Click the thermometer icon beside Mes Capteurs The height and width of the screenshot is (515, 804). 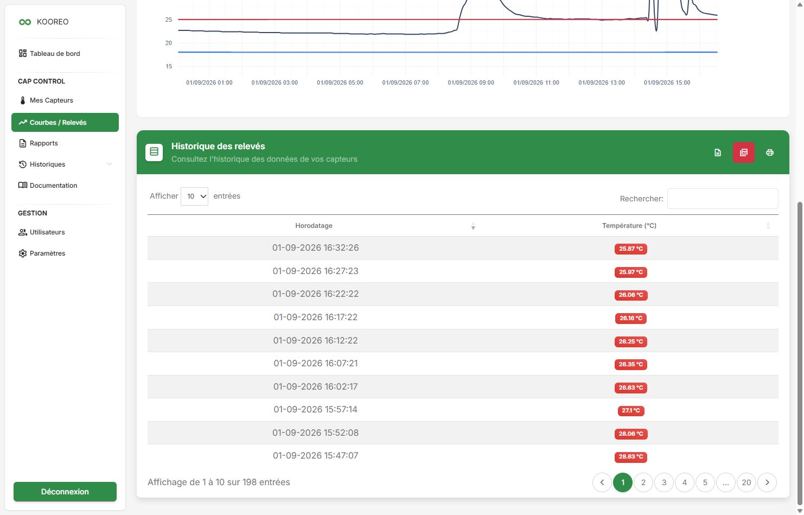pos(23,100)
